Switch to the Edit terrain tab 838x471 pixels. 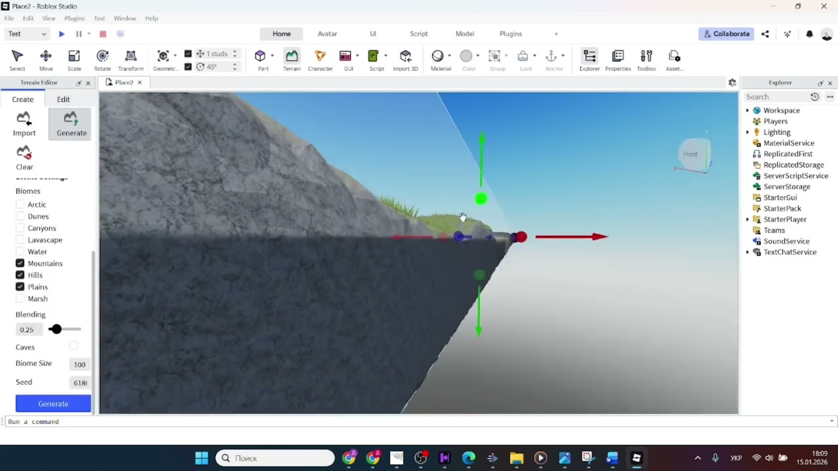pos(64,99)
